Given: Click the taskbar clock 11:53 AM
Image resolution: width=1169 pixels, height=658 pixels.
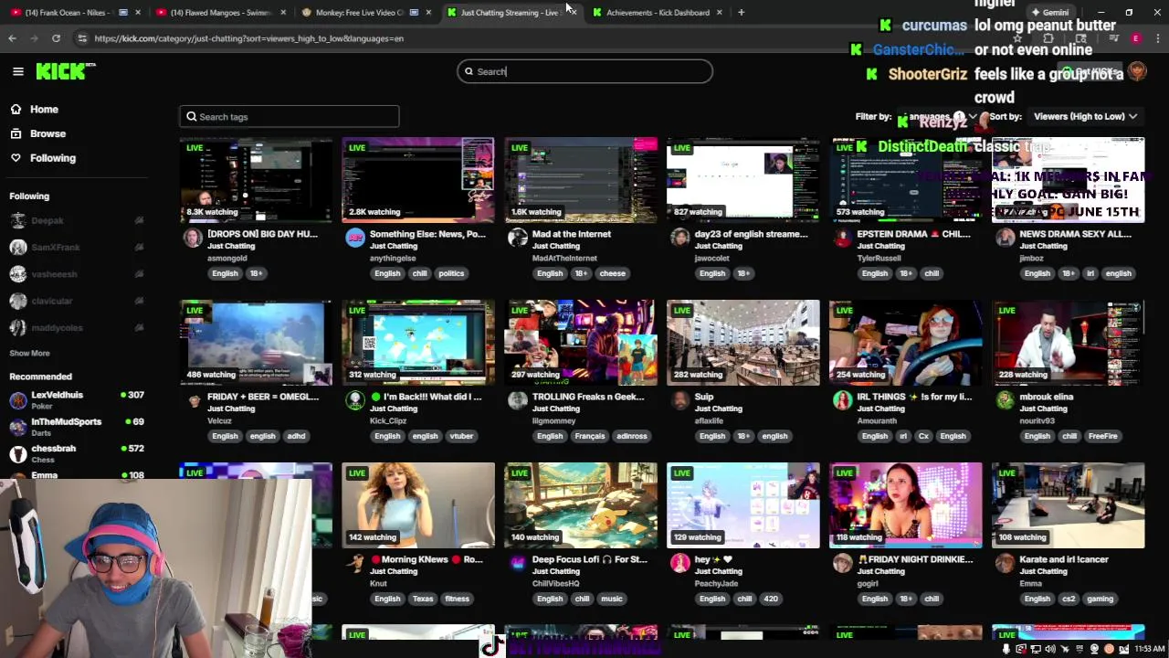Looking at the screenshot, I should [x=1150, y=649].
